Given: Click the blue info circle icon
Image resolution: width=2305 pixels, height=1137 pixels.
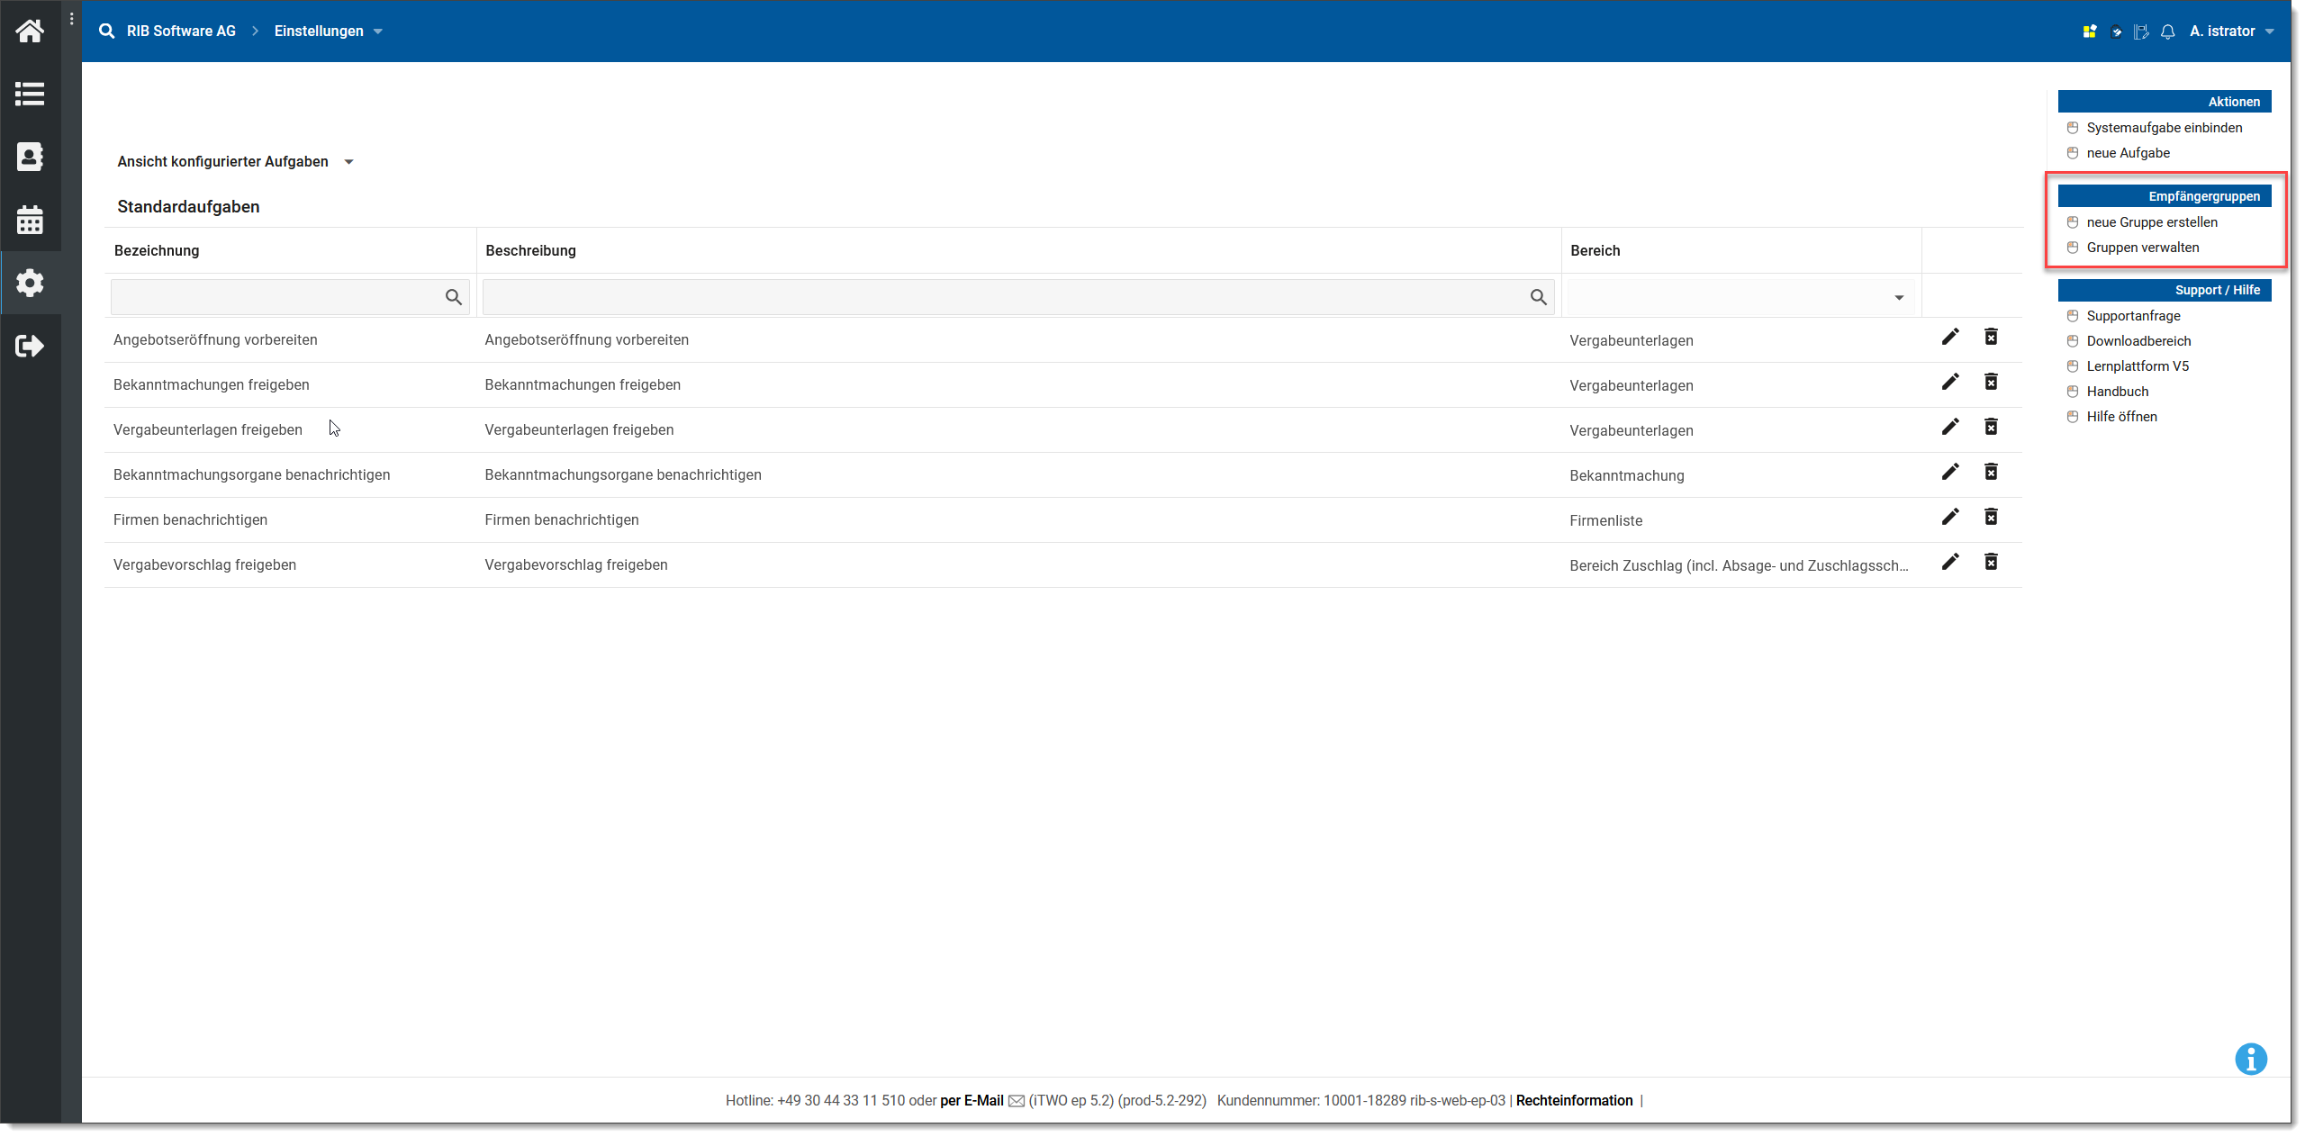Looking at the screenshot, I should [x=2250, y=1059].
